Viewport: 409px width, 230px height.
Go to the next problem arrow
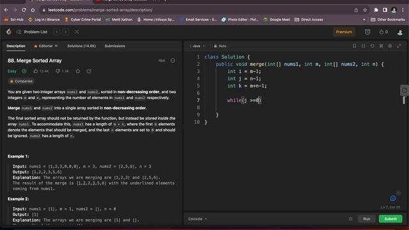point(66,32)
